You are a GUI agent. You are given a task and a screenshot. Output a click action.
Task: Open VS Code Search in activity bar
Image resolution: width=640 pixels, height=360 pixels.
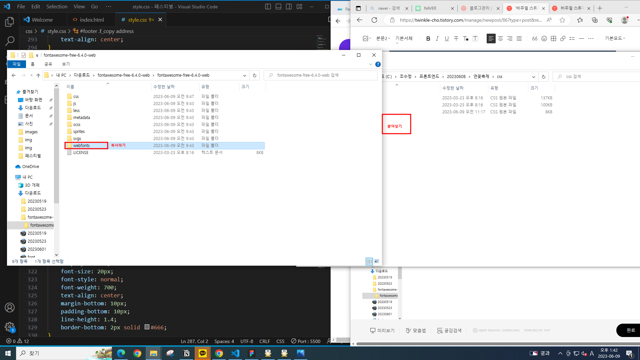10,41
